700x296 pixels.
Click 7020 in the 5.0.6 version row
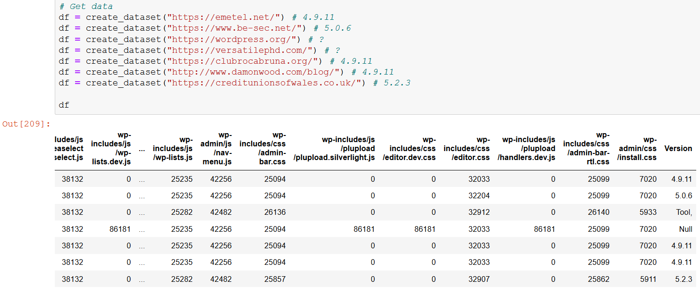coord(648,195)
